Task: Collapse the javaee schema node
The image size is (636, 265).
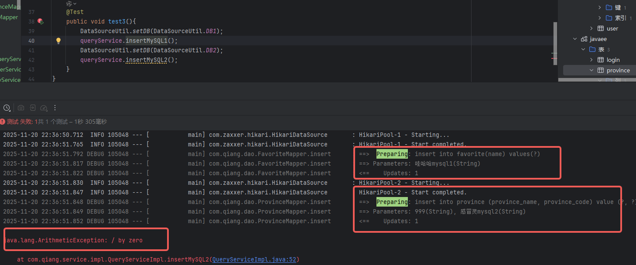Action: tap(575, 39)
